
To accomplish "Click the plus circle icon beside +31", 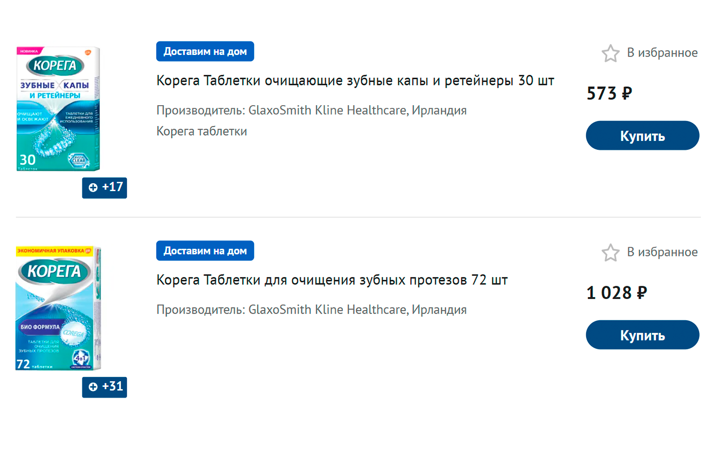I will click(93, 387).
